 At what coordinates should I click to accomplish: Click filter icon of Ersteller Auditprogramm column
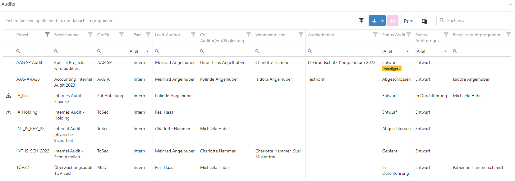tap(508, 34)
